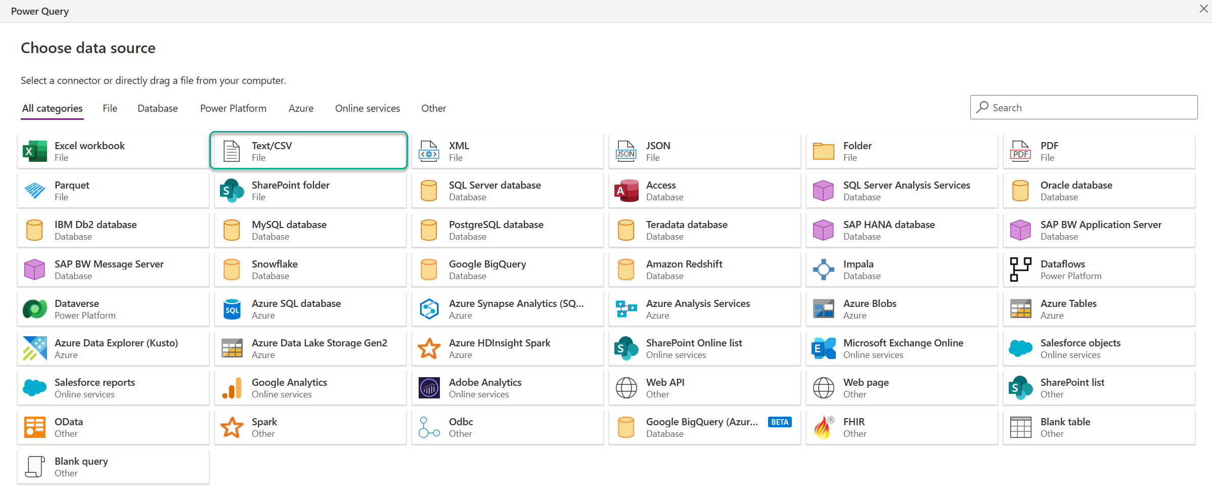This screenshot has width=1212, height=493.
Task: Click the Teradata database connector
Action: [x=705, y=230]
